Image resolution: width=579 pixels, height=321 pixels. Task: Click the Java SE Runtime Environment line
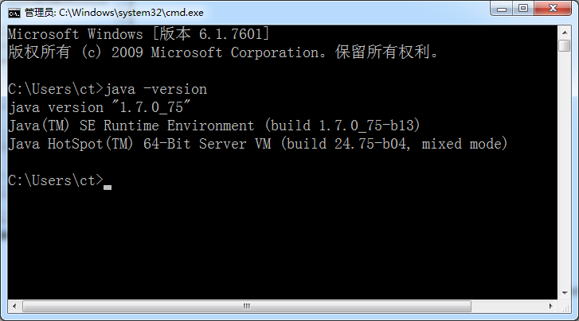click(214, 126)
